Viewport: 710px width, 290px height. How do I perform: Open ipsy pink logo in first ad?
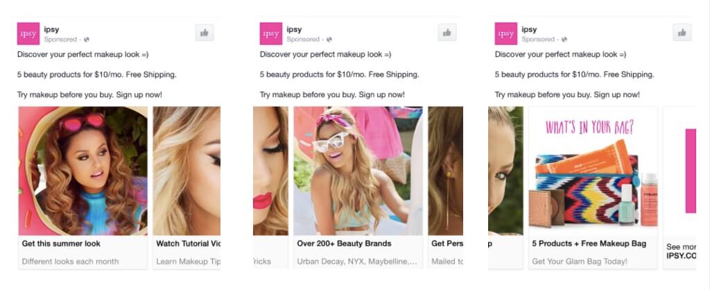(28, 33)
